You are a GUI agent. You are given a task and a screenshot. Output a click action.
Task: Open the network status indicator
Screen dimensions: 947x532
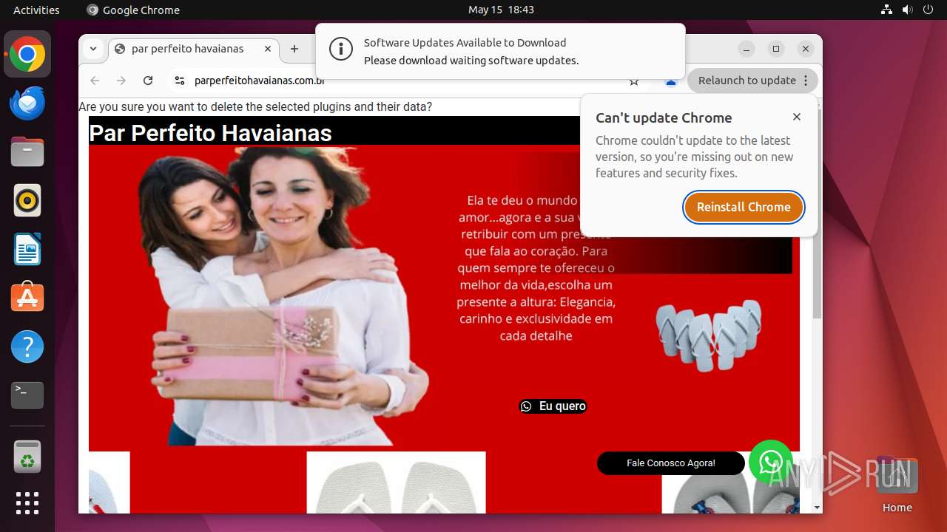coord(886,10)
